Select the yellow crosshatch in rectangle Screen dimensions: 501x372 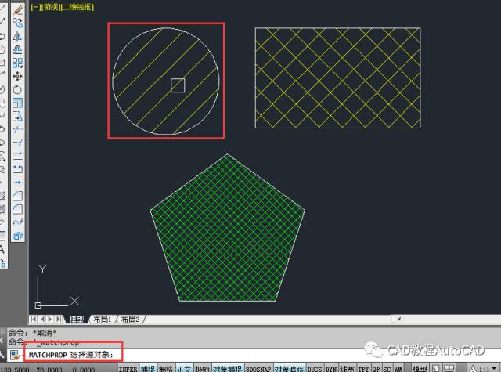point(337,78)
